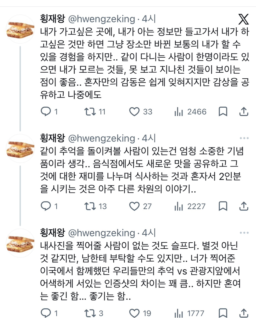Bookmark the first tweet

pos(223,112)
